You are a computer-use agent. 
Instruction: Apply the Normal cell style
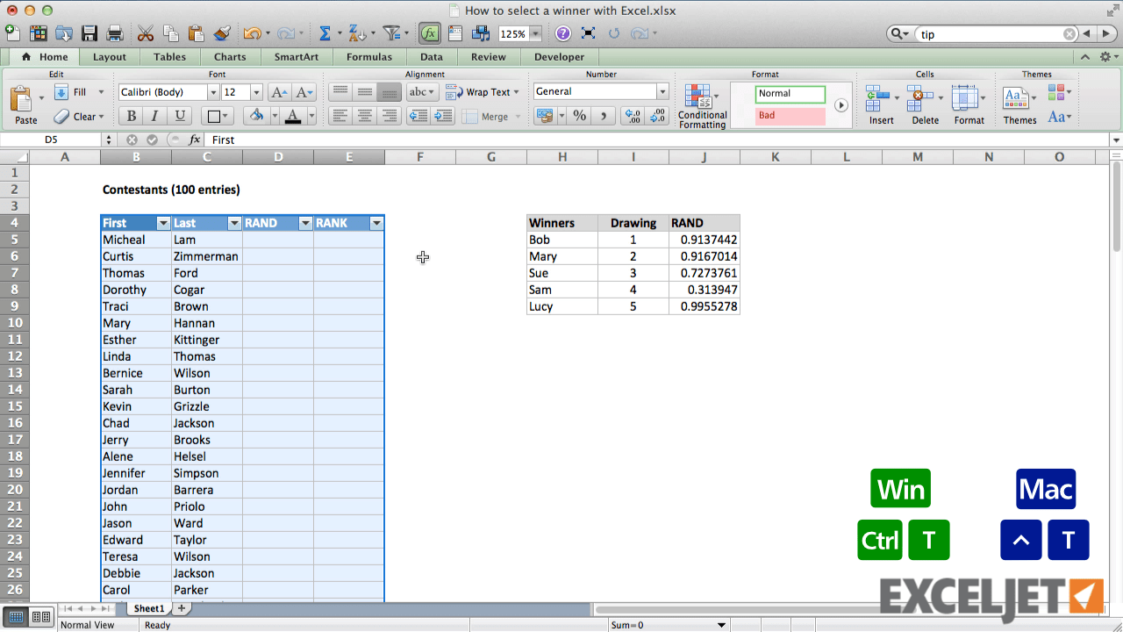[788, 93]
